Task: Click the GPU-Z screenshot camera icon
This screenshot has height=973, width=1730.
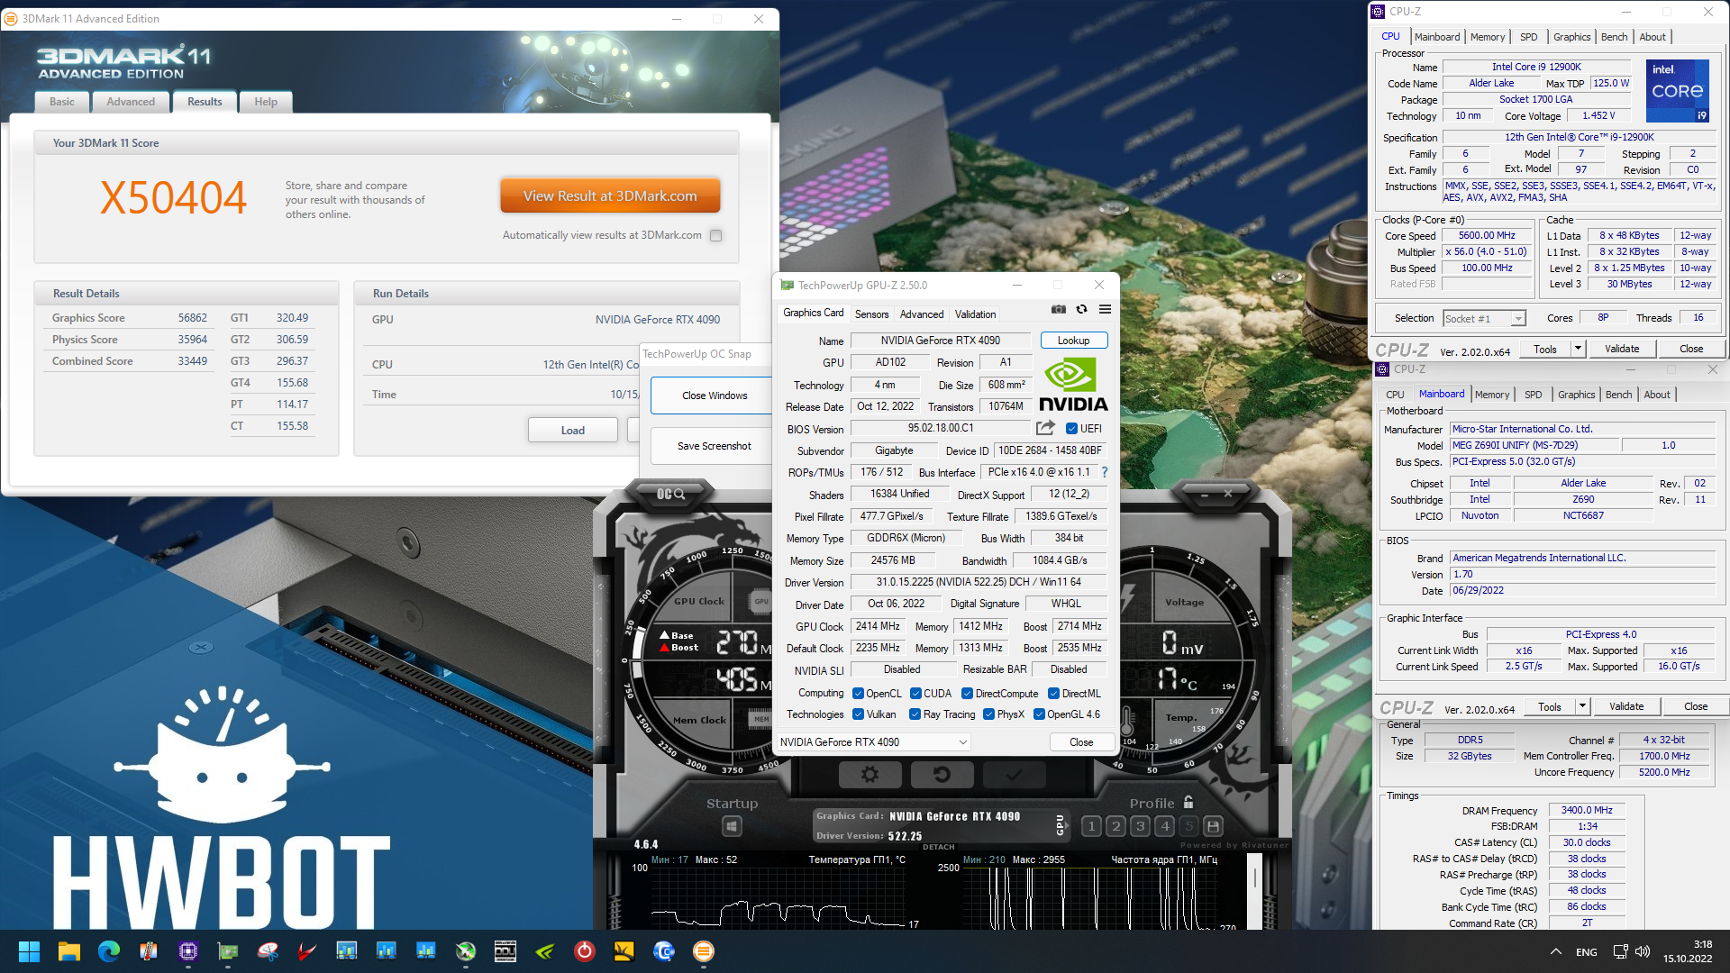Action: (1059, 309)
